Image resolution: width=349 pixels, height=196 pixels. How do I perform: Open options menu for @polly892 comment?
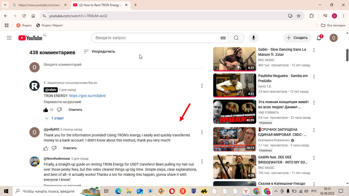pyautogui.click(x=202, y=132)
